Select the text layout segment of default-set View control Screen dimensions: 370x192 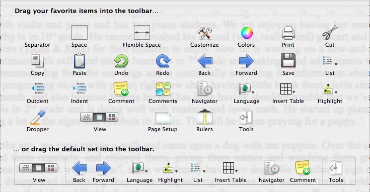(x=26, y=168)
